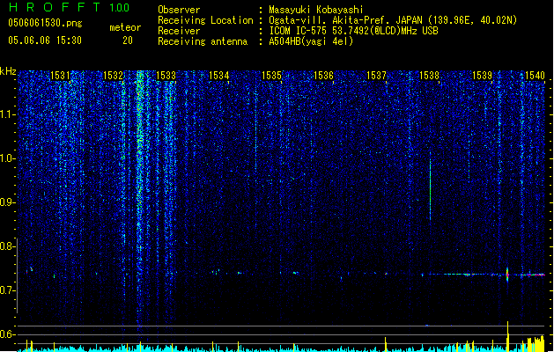554x352 pixels.
Task: Click the 1533 time marker
Action: point(166,76)
